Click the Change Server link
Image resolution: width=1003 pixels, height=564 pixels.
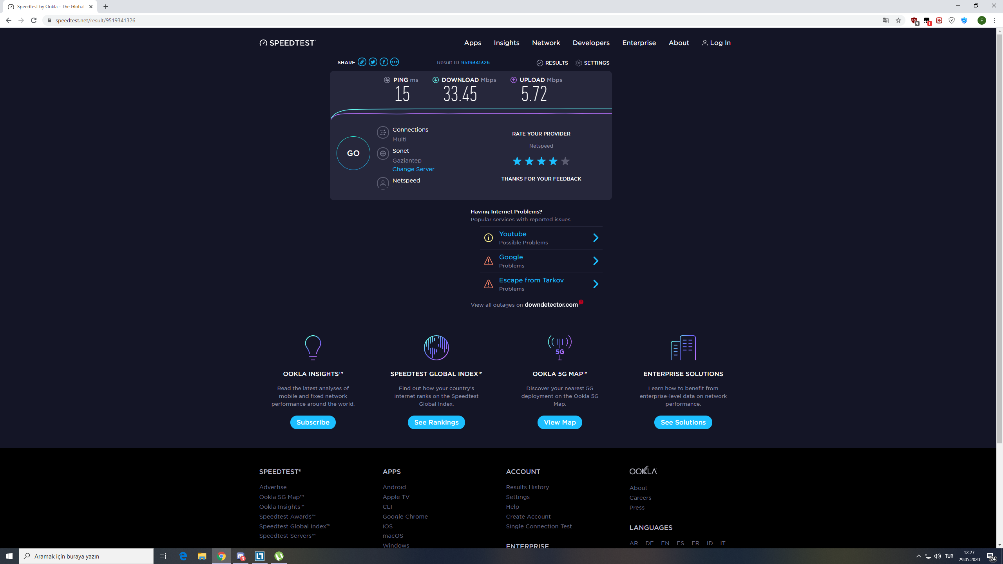pyautogui.click(x=413, y=169)
